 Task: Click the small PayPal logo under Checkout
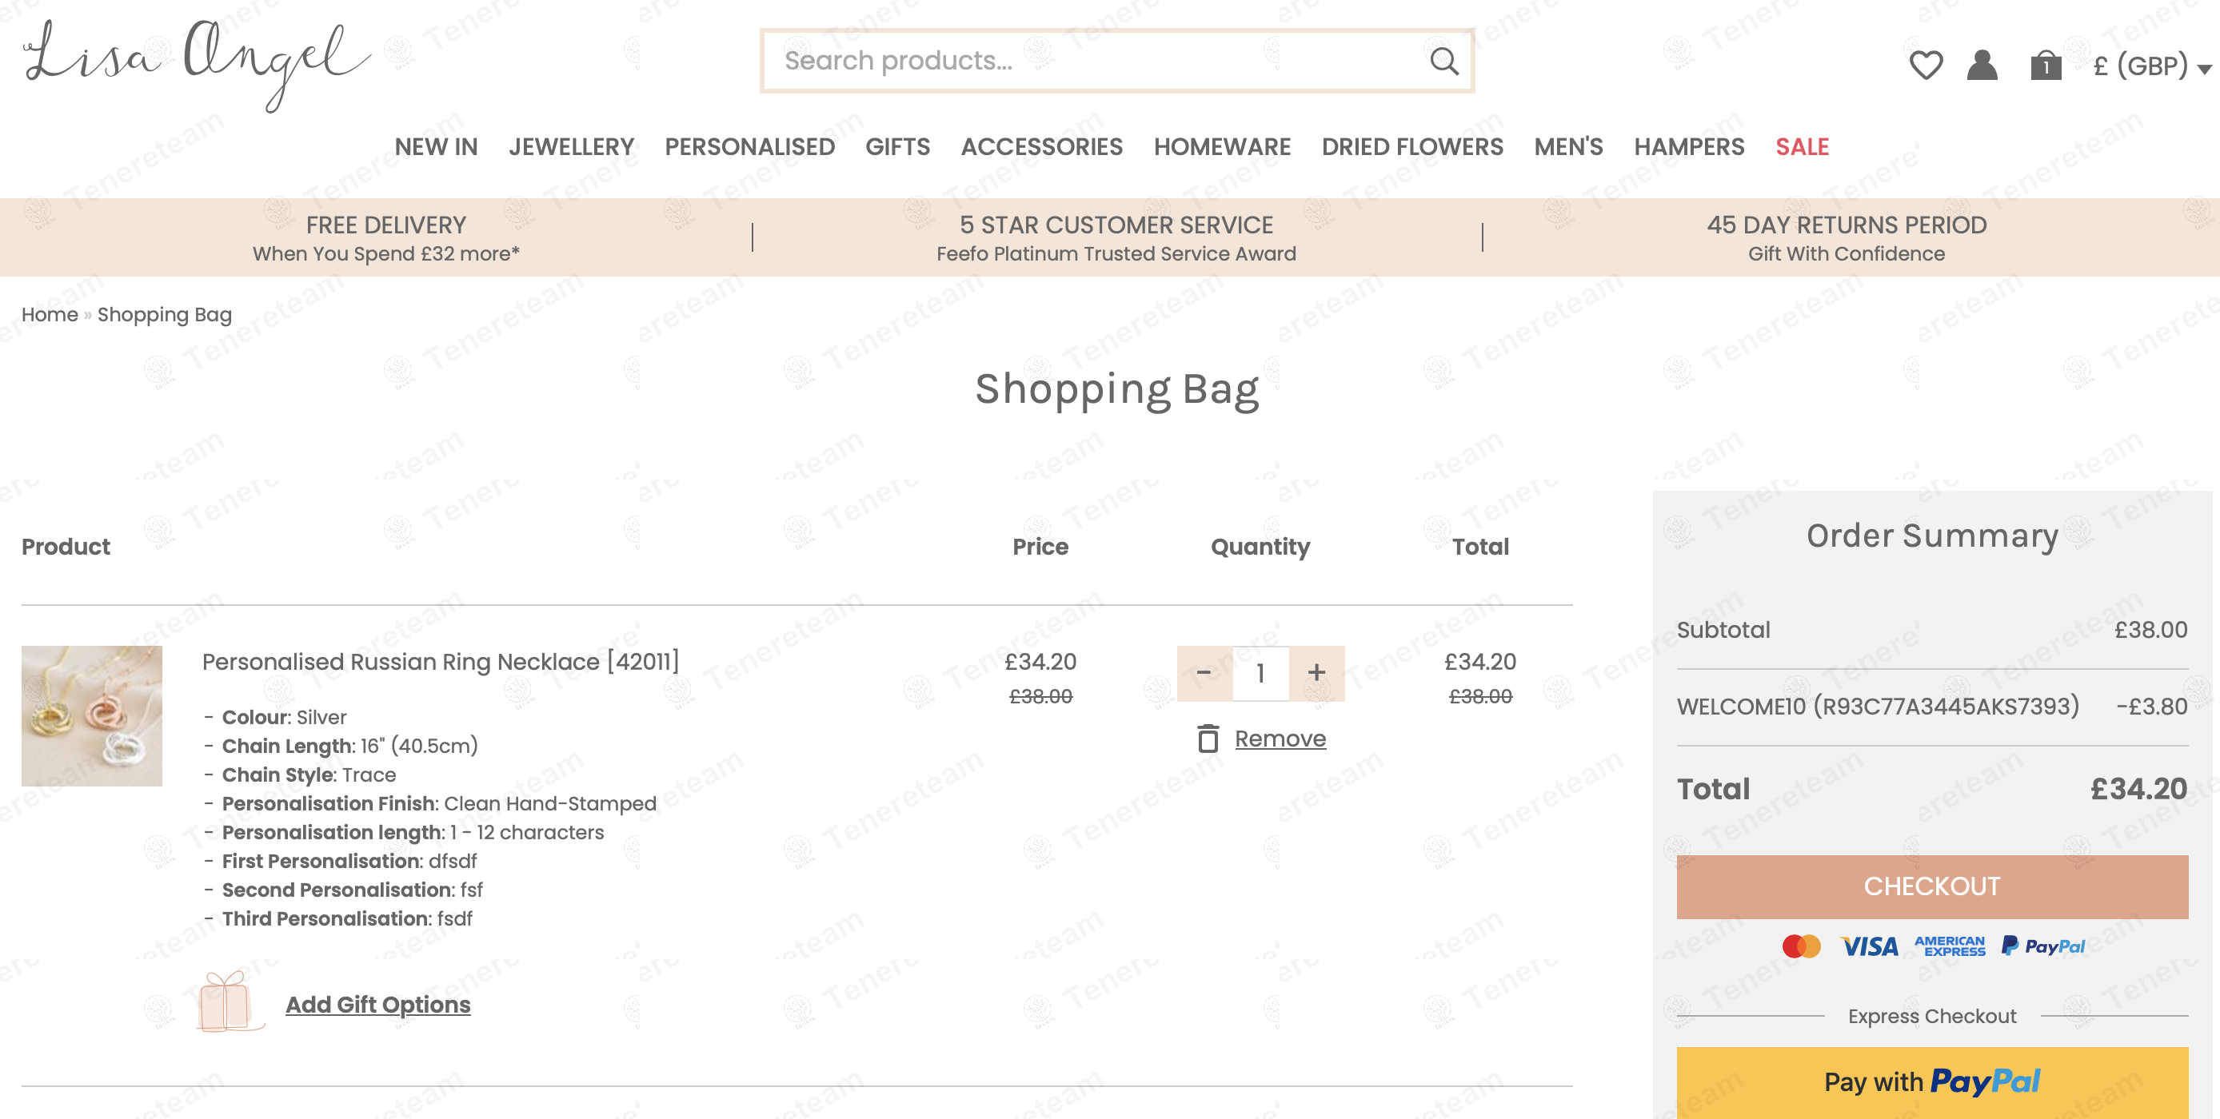(2043, 946)
